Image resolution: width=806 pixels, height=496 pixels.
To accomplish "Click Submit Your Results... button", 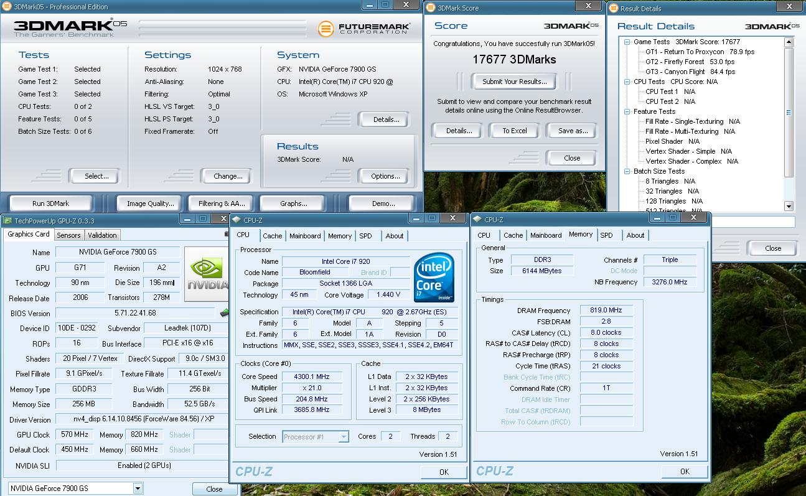I will [515, 82].
